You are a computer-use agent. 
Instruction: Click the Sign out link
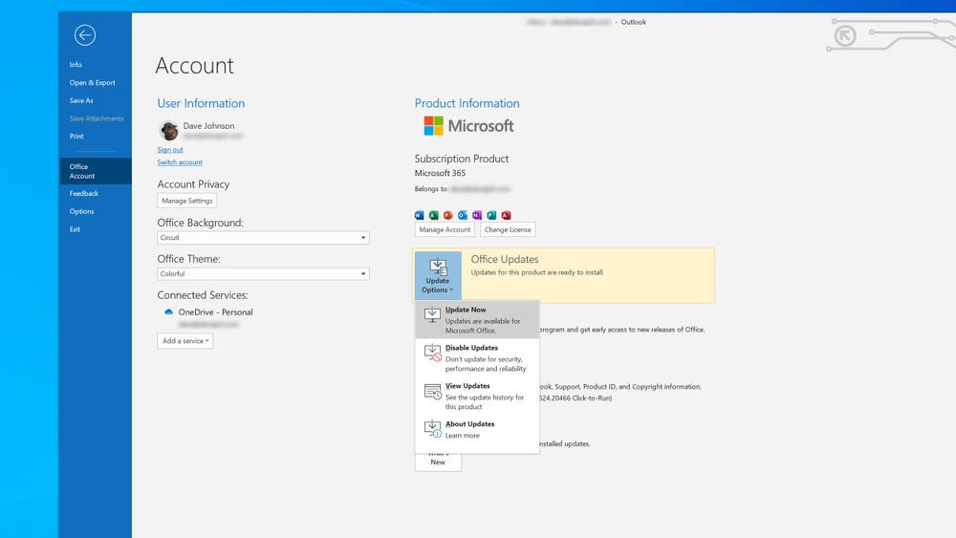[x=170, y=150]
